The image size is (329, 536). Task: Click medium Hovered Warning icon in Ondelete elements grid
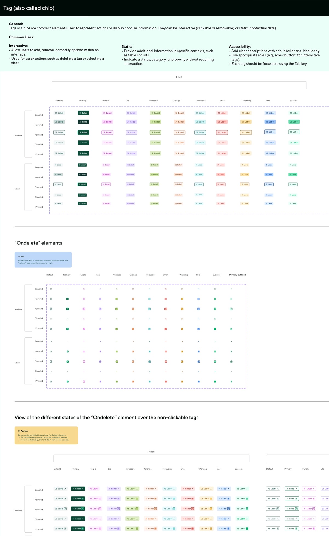coord(182,299)
